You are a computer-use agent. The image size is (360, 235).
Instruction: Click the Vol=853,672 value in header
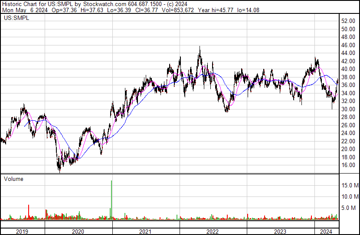178,10
